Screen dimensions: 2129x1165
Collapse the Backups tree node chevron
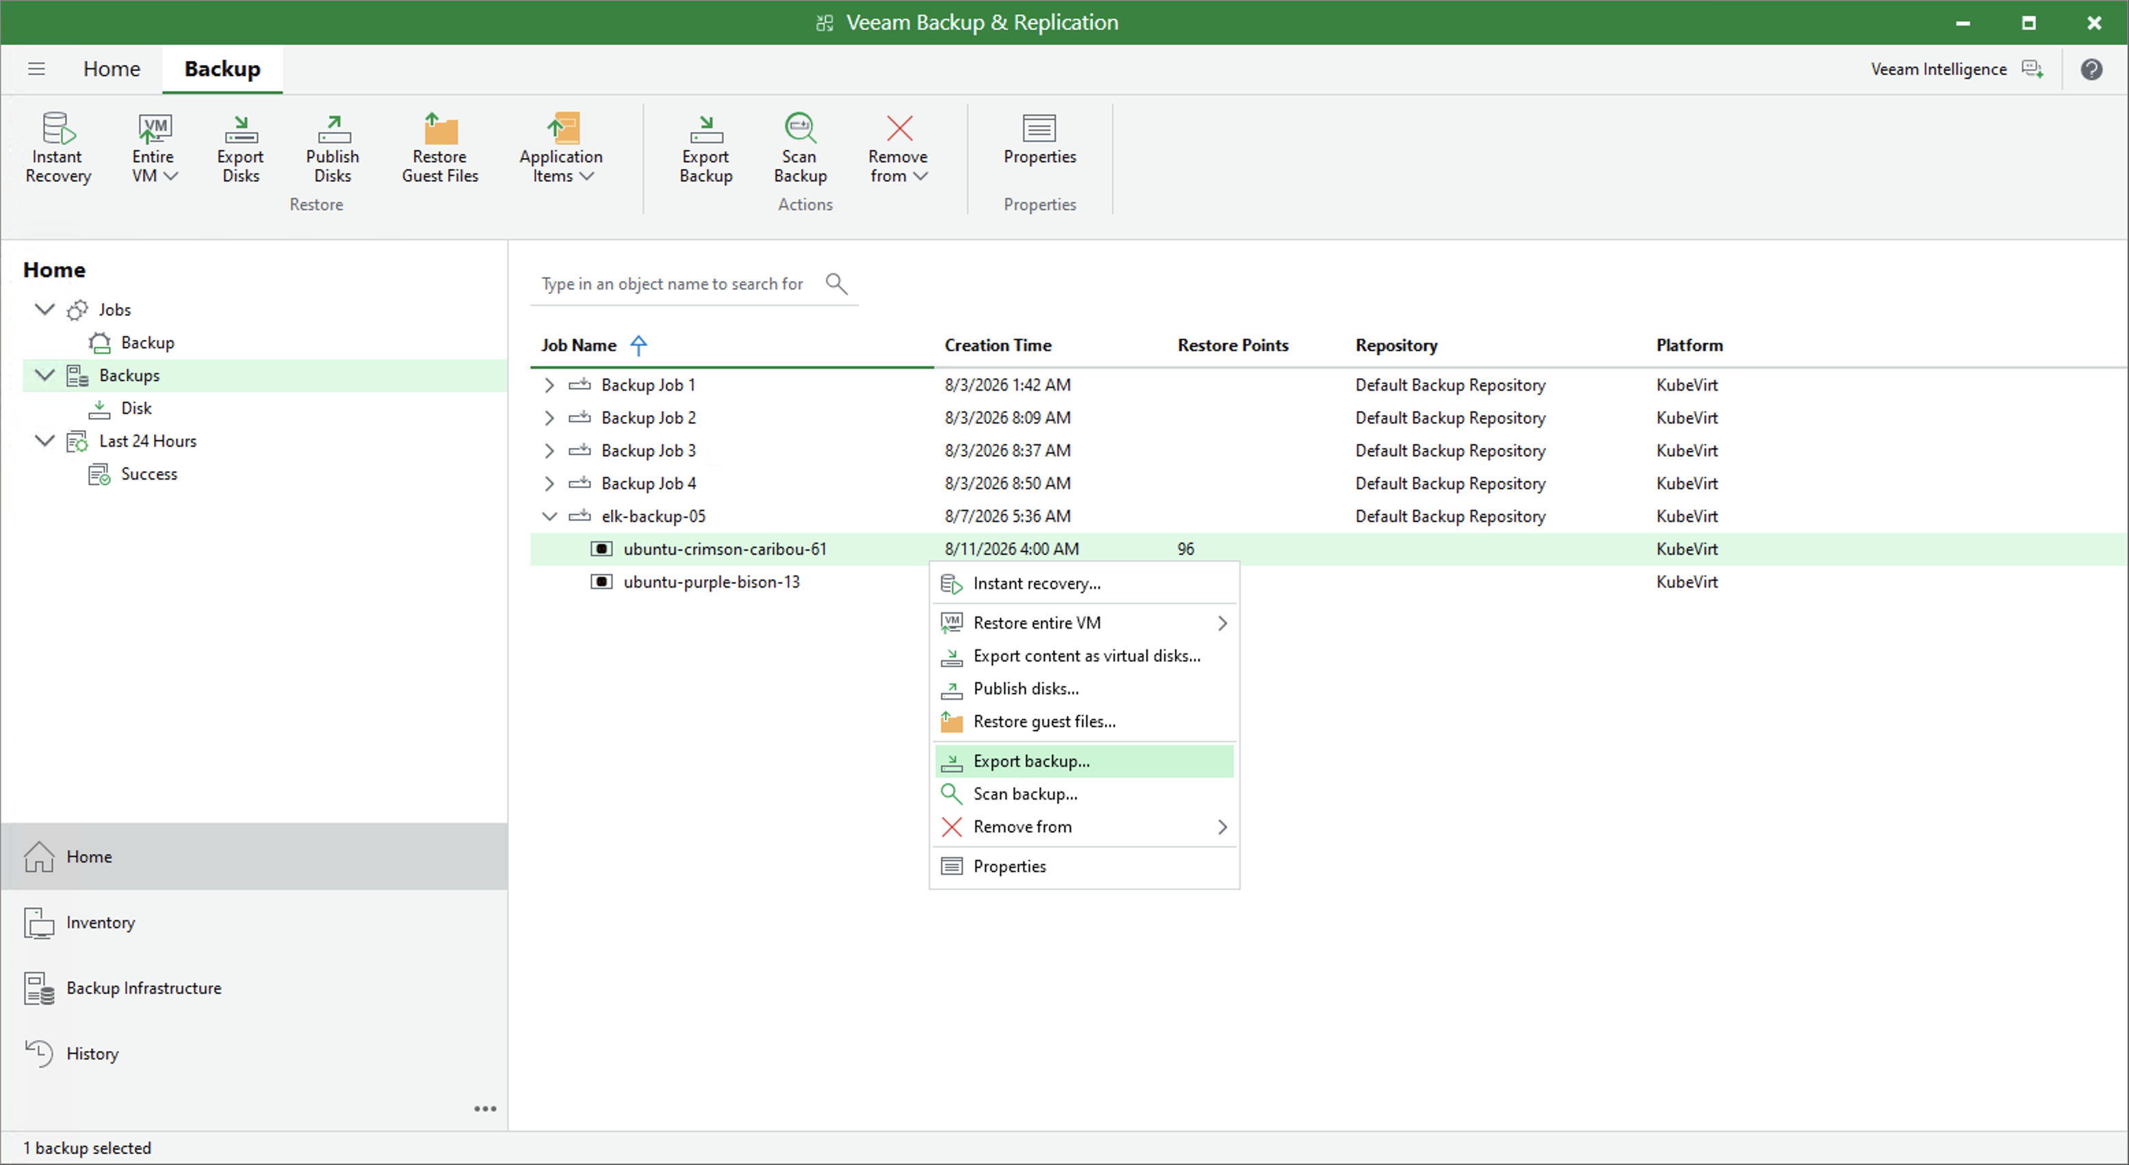click(44, 375)
